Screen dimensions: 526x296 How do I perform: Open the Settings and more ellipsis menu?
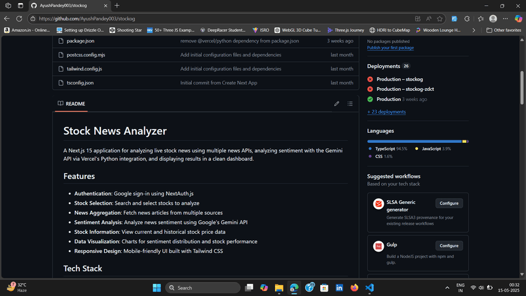coord(505,18)
